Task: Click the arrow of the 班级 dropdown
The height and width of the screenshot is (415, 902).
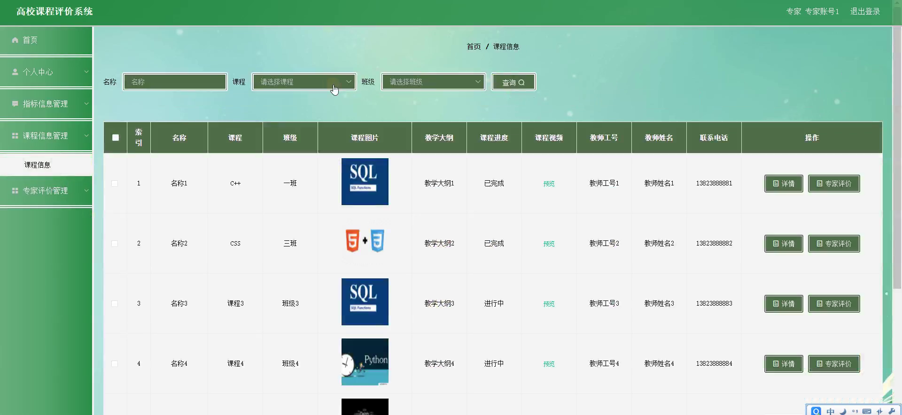Action: [x=478, y=82]
